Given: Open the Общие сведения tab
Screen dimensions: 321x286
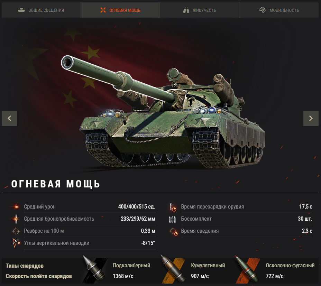Looking at the screenshot, I should coord(41,10).
